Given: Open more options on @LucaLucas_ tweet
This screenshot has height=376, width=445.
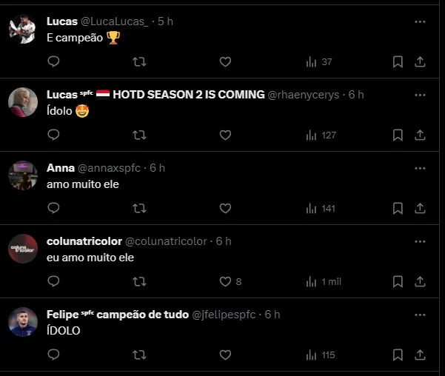Looking at the screenshot, I should 420,22.
